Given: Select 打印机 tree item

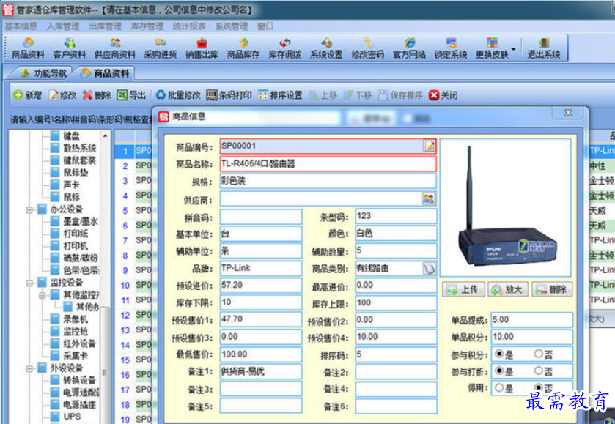Looking at the screenshot, I should [76, 246].
